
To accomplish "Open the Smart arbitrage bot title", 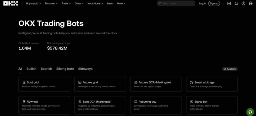I will pyautogui.click(x=204, y=82).
